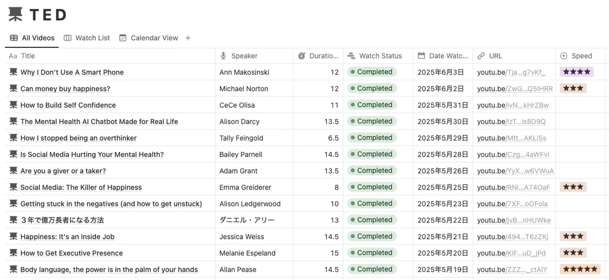609x280 pixels.
Task: Open the Date Watched column header menu
Action: (x=443, y=56)
